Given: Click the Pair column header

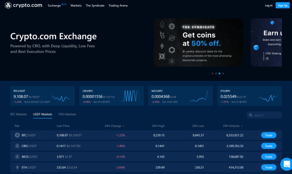Looking at the screenshot, I should point(17,126).
